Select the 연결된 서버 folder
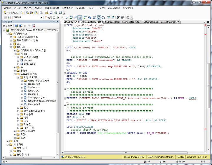 click(23, 155)
